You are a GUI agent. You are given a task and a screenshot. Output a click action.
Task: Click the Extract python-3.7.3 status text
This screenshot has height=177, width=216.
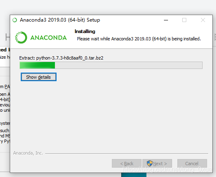61,58
